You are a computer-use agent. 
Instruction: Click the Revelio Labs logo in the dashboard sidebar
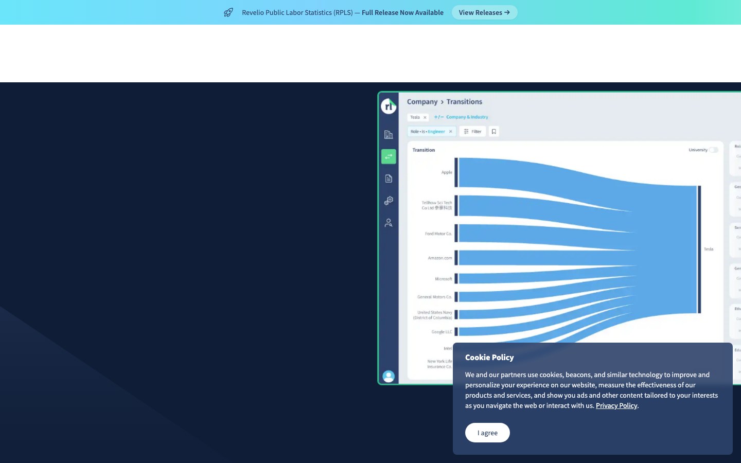point(389,106)
